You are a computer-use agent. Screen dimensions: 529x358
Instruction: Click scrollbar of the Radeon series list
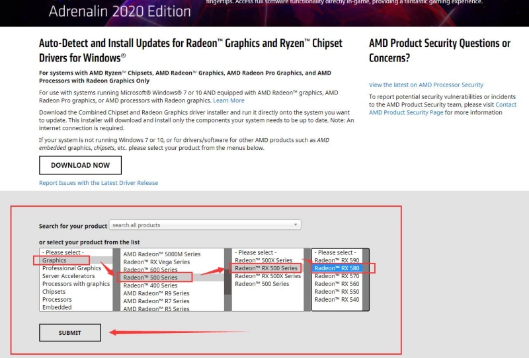227,279
